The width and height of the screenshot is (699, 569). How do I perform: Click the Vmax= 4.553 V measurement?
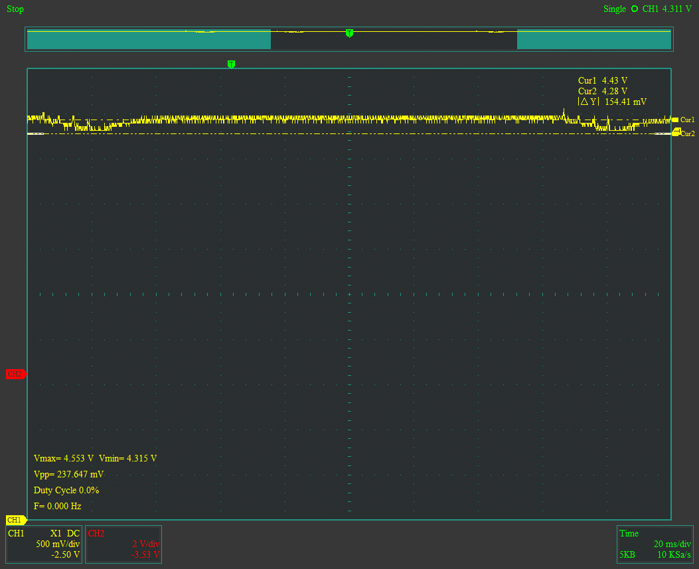pos(64,458)
